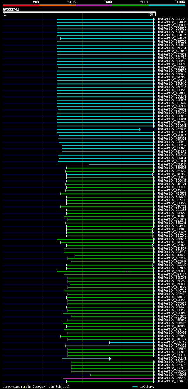188x389 pixels.
Task: Open hit UniRef100_Q94ER4
Action: tap(172, 39)
